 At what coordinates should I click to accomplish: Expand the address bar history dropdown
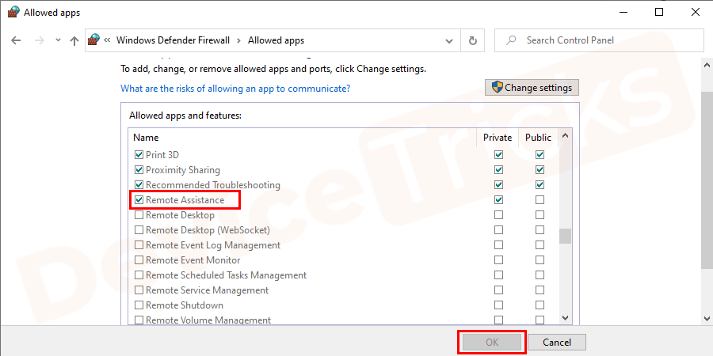449,41
